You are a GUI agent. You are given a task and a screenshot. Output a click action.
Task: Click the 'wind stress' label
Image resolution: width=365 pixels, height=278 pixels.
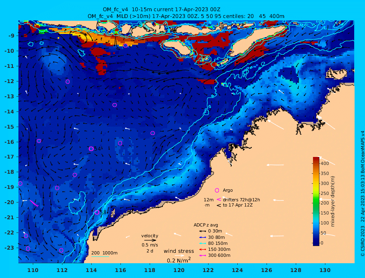pos(179,251)
